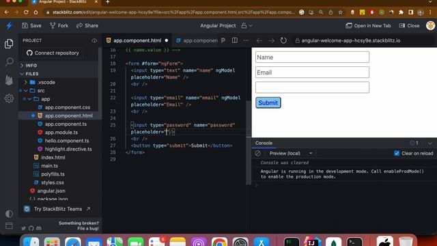Open StackBlitz GitHub icon in footer
This screenshot has width=437, height=246.
pyautogui.click(x=31, y=228)
